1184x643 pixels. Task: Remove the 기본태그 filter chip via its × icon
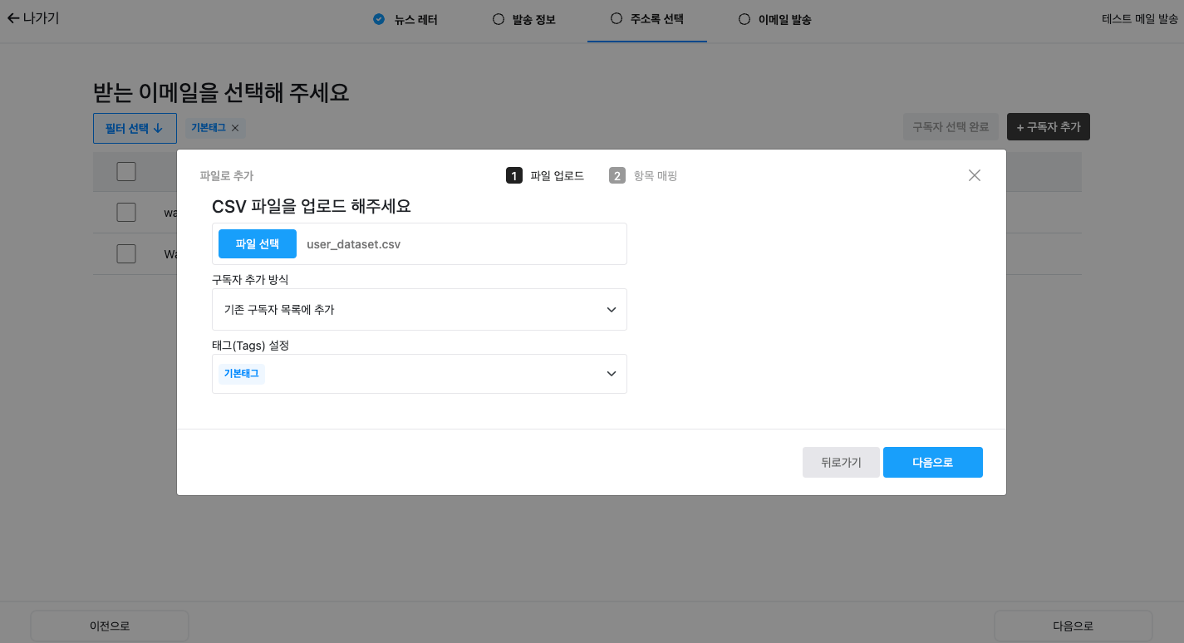(234, 128)
